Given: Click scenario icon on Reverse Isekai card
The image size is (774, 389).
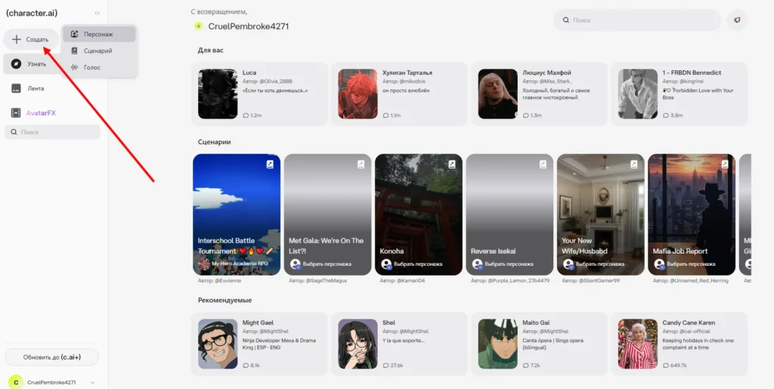Looking at the screenshot, I should tap(543, 164).
